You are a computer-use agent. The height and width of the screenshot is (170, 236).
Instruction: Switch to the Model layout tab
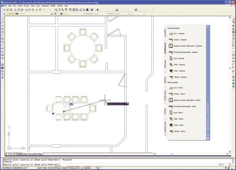pos(19,154)
